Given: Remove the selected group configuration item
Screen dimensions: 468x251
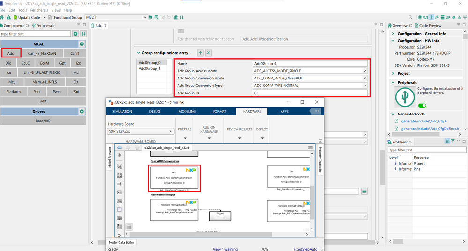Looking at the screenshot, I should pos(208,53).
